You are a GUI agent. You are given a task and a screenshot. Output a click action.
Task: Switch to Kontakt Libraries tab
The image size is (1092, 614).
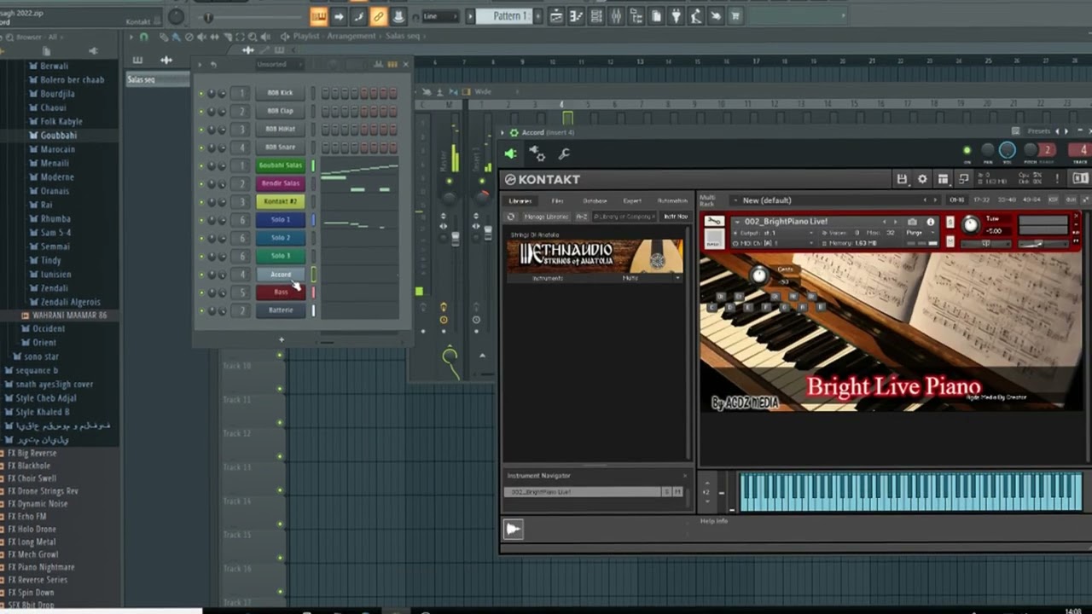pyautogui.click(x=520, y=201)
